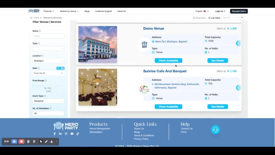This screenshot has width=275, height=155.
Task: Open the English language dropdown
Action: pos(202,11)
